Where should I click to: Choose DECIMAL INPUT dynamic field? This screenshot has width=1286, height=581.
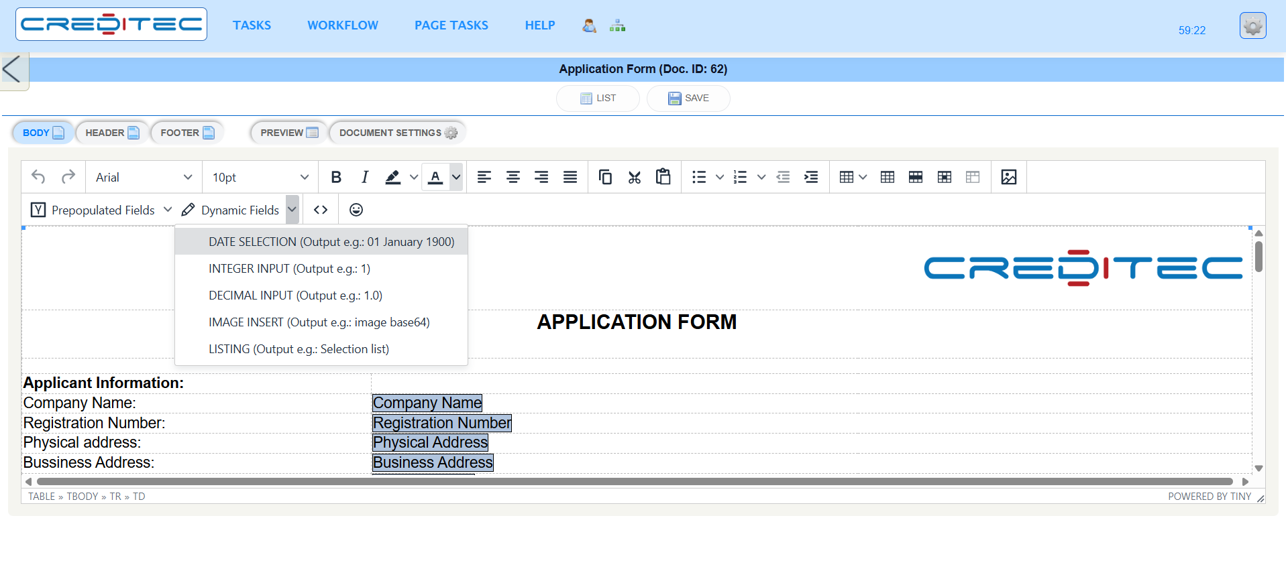click(321, 296)
